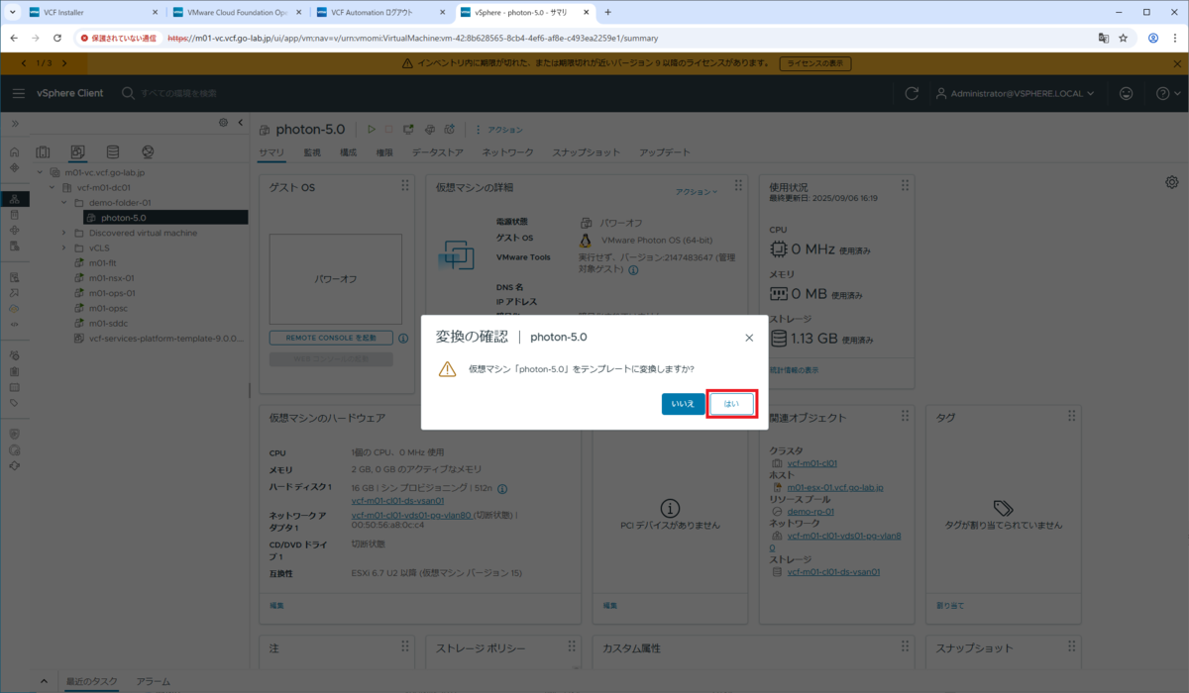Viewport: 1189px width, 693px height.
Task: Expand the Discovered virtual machine folder
Action: click(64, 233)
